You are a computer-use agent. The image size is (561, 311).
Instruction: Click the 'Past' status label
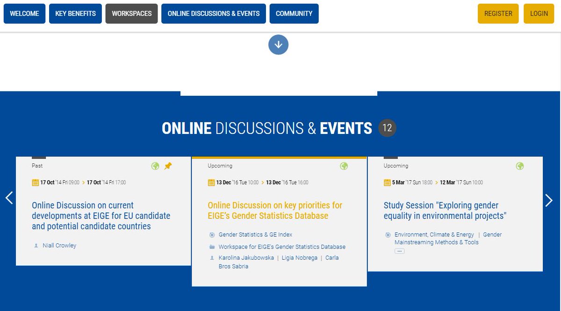click(37, 166)
